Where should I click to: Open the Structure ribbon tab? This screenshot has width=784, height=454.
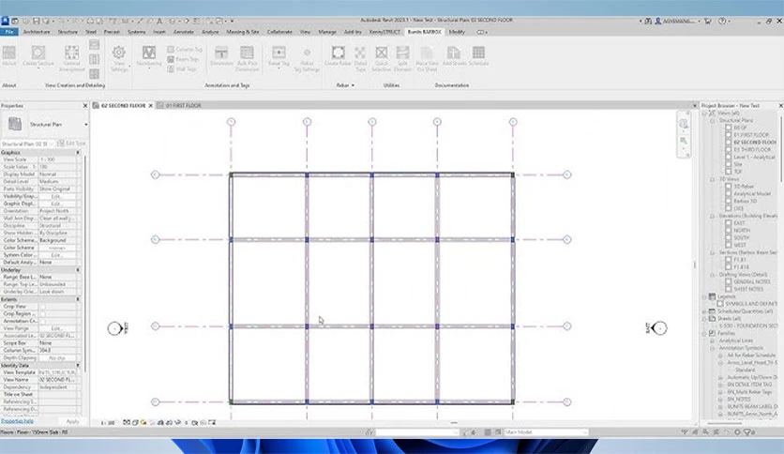[x=68, y=32]
